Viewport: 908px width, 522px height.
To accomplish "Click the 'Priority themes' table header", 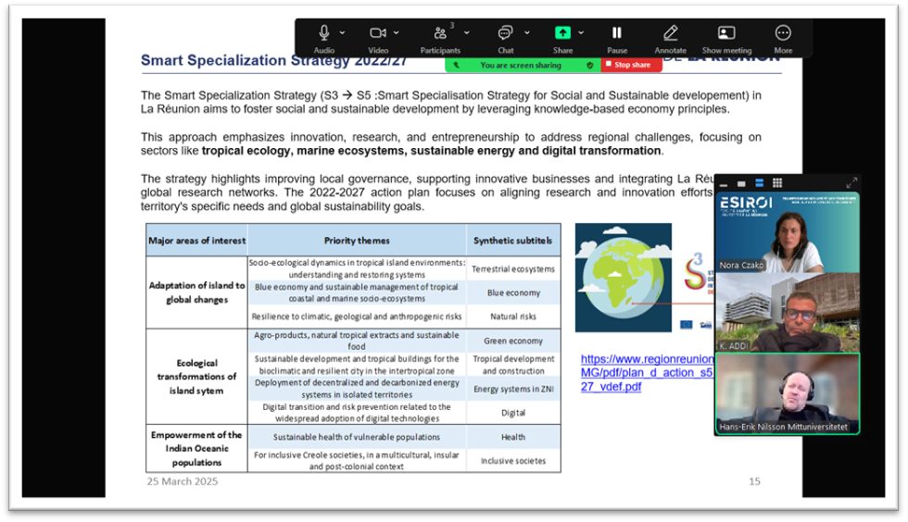I will (x=357, y=240).
